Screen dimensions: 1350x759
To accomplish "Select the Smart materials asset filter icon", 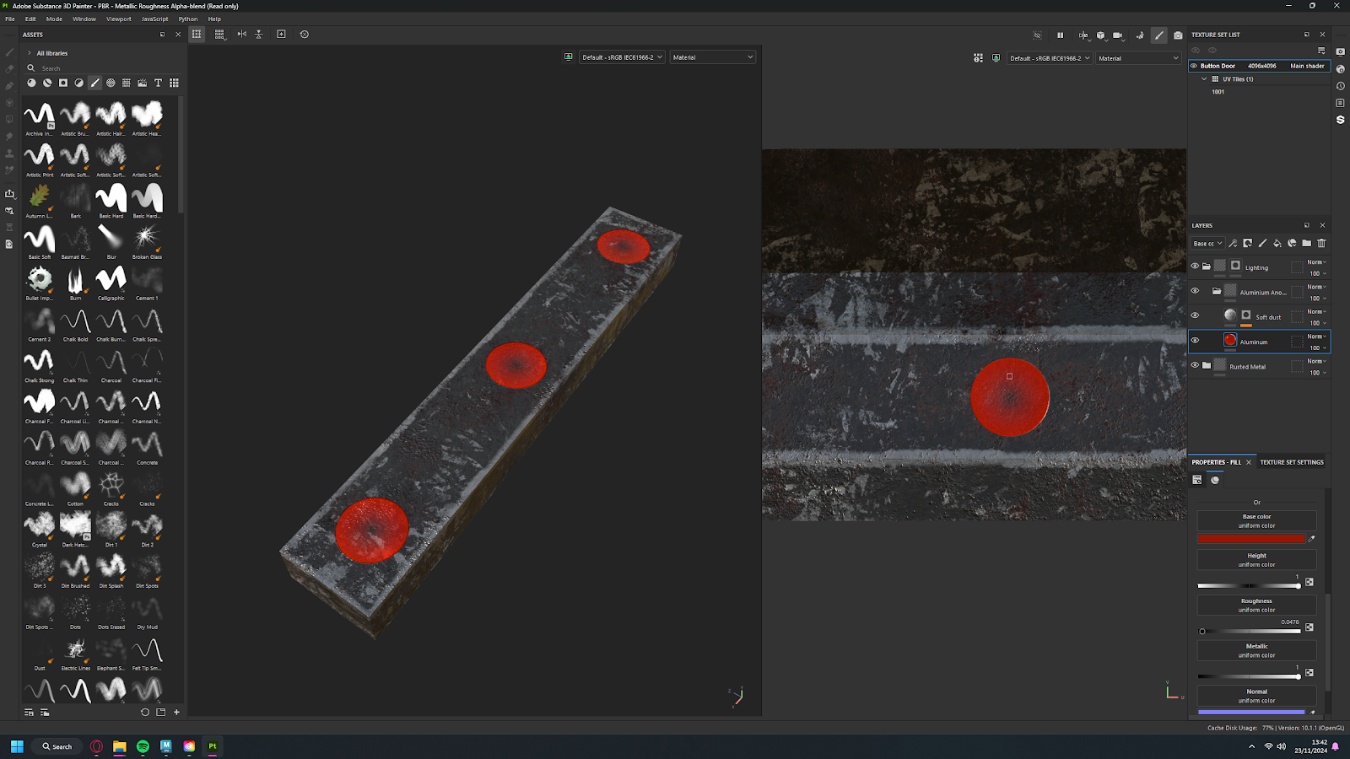I will pyautogui.click(x=47, y=83).
